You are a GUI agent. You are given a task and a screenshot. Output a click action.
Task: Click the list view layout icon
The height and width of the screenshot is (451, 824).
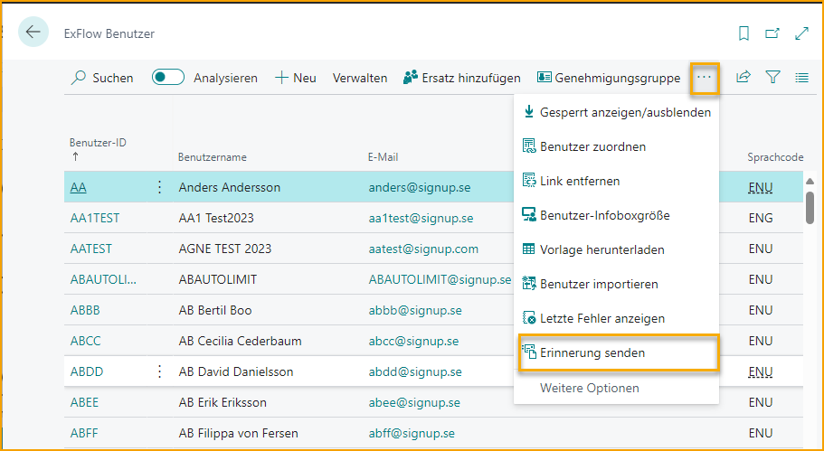[x=801, y=78]
